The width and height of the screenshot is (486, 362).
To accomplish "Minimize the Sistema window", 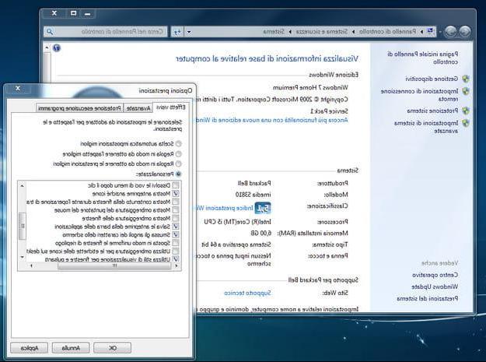I will click(88, 14).
